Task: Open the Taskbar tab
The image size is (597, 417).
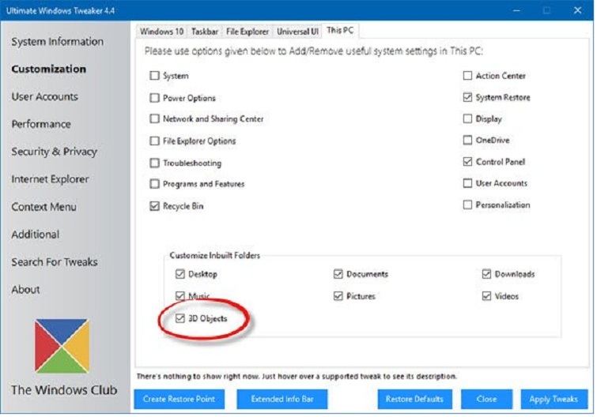Action: [x=205, y=32]
